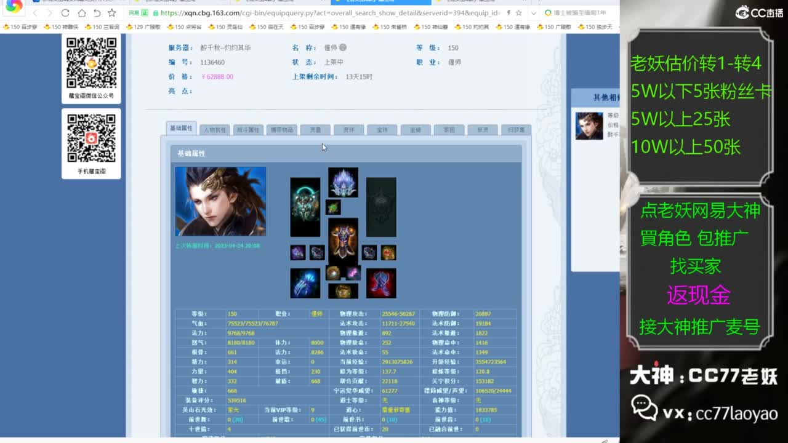Click the server name 醉千秋-灼灼其华

225,48
